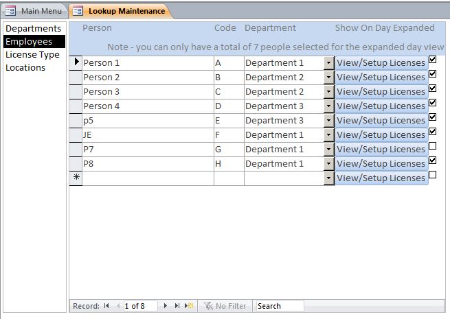
Task: Open Departments lookup list
Action: 34,29
